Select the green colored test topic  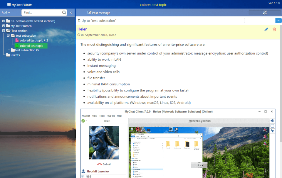[x=31, y=45]
